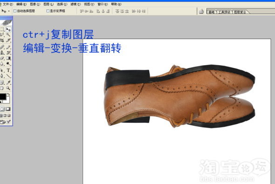Open the 图像 menu
The width and height of the screenshot is (275, 184).
tap(35, 4)
